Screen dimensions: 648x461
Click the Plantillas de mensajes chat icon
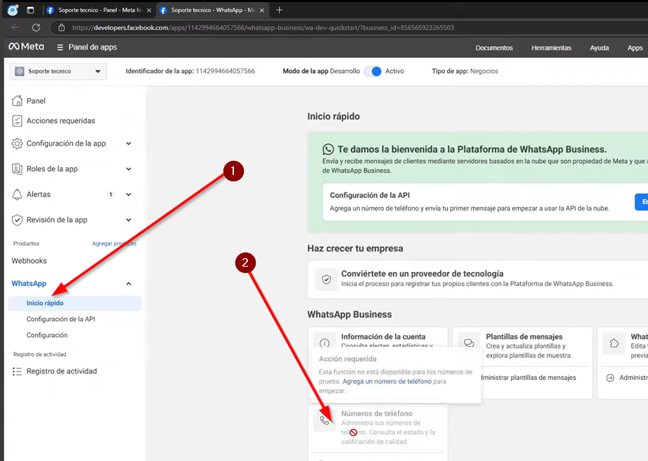pos(469,343)
